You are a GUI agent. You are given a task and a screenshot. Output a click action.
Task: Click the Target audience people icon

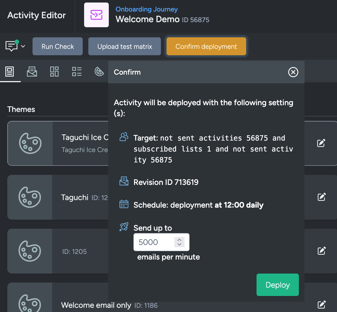[x=124, y=137]
